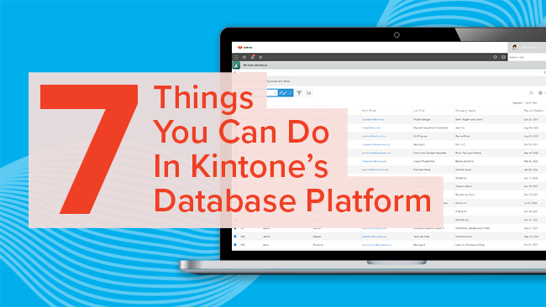Open the sales database app icon
The width and height of the screenshot is (546, 307).
point(236,65)
